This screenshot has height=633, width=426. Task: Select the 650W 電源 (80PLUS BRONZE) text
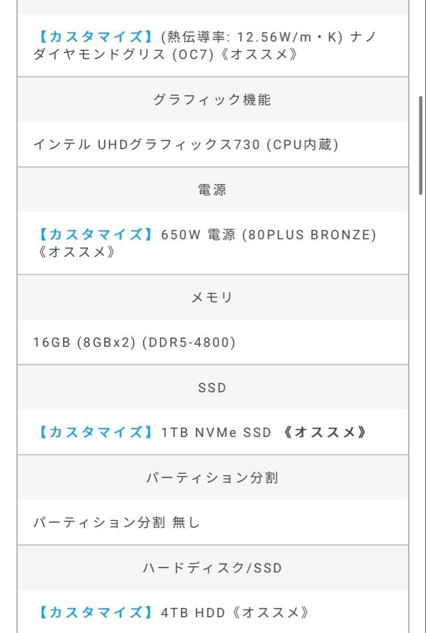click(x=269, y=235)
